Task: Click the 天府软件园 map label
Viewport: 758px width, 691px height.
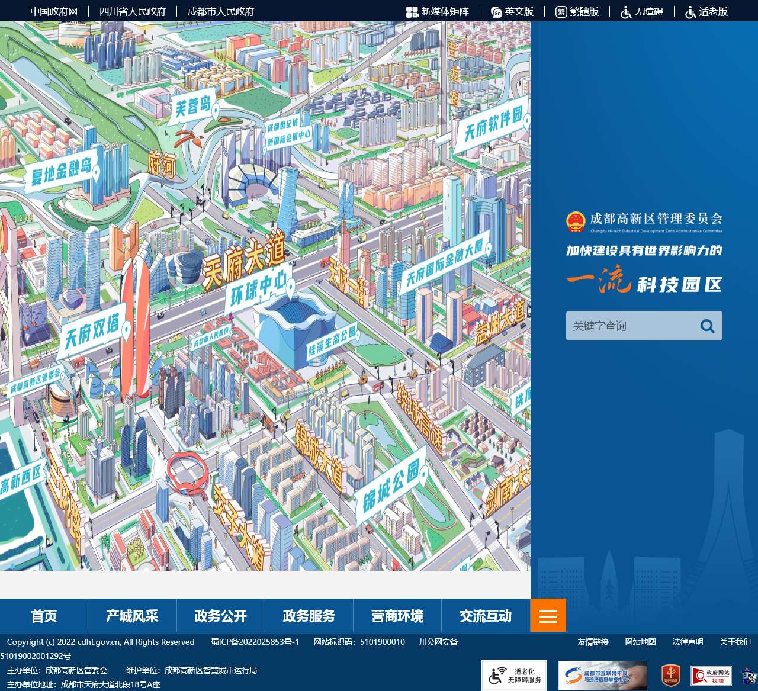Action: [493, 126]
